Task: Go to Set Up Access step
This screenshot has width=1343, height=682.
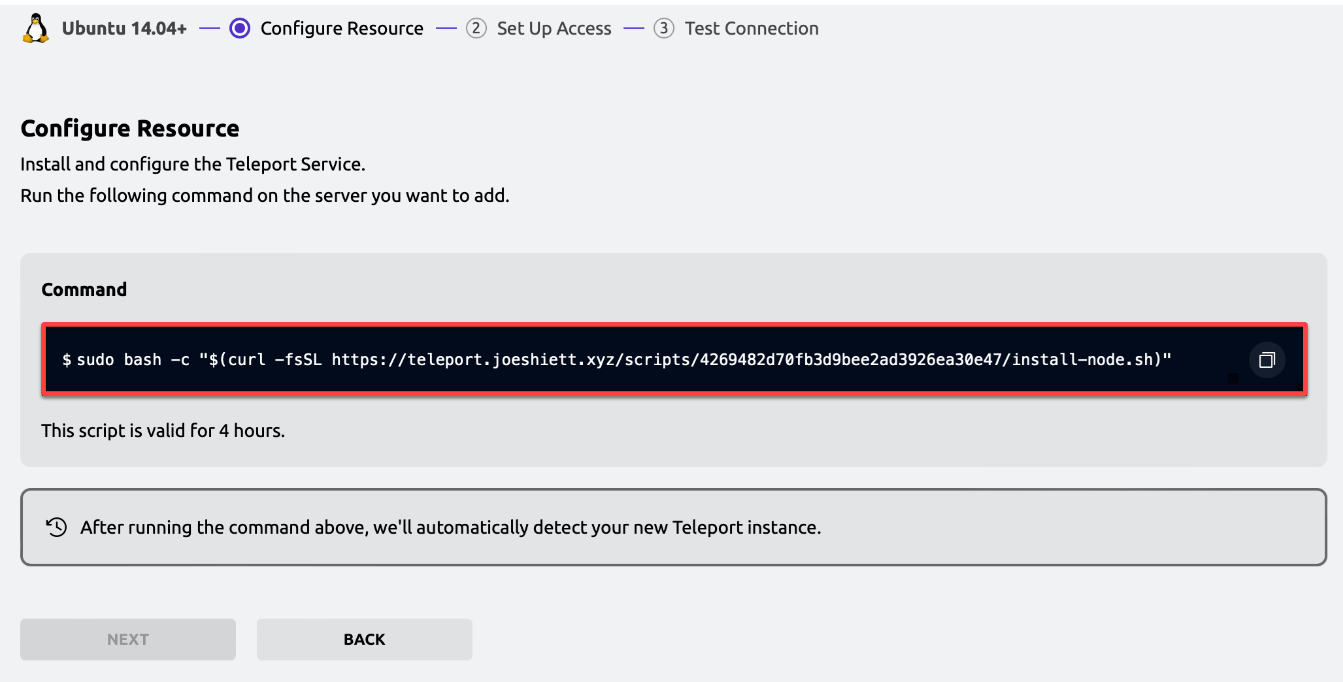Action: (x=554, y=28)
